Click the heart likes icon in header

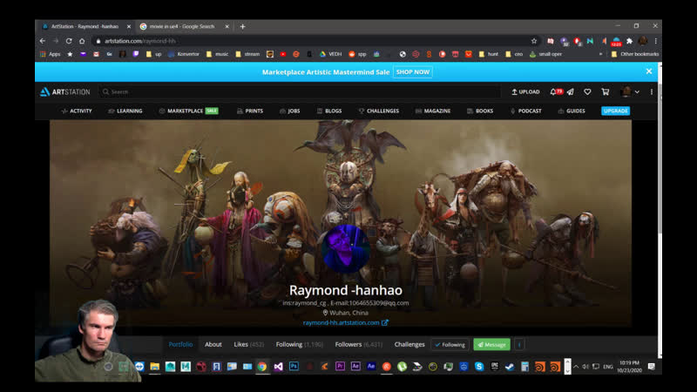tap(587, 91)
